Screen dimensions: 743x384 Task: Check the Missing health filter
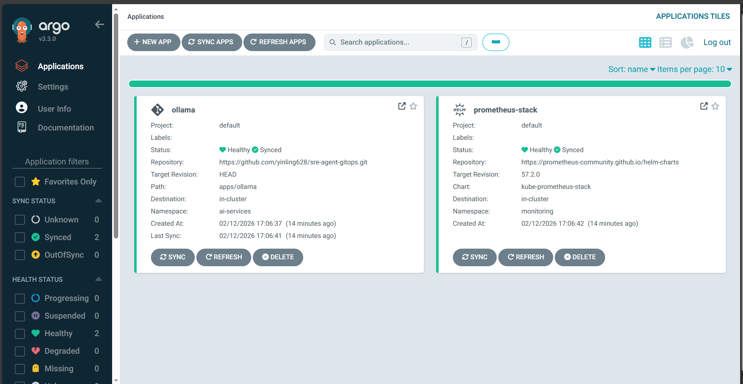pyautogui.click(x=20, y=369)
